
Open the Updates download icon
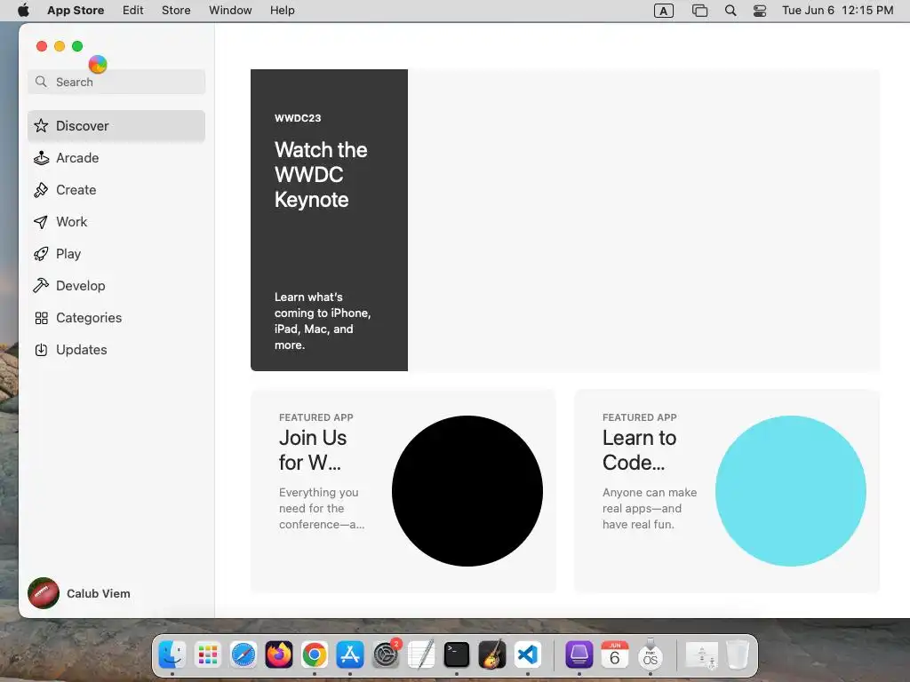click(41, 350)
